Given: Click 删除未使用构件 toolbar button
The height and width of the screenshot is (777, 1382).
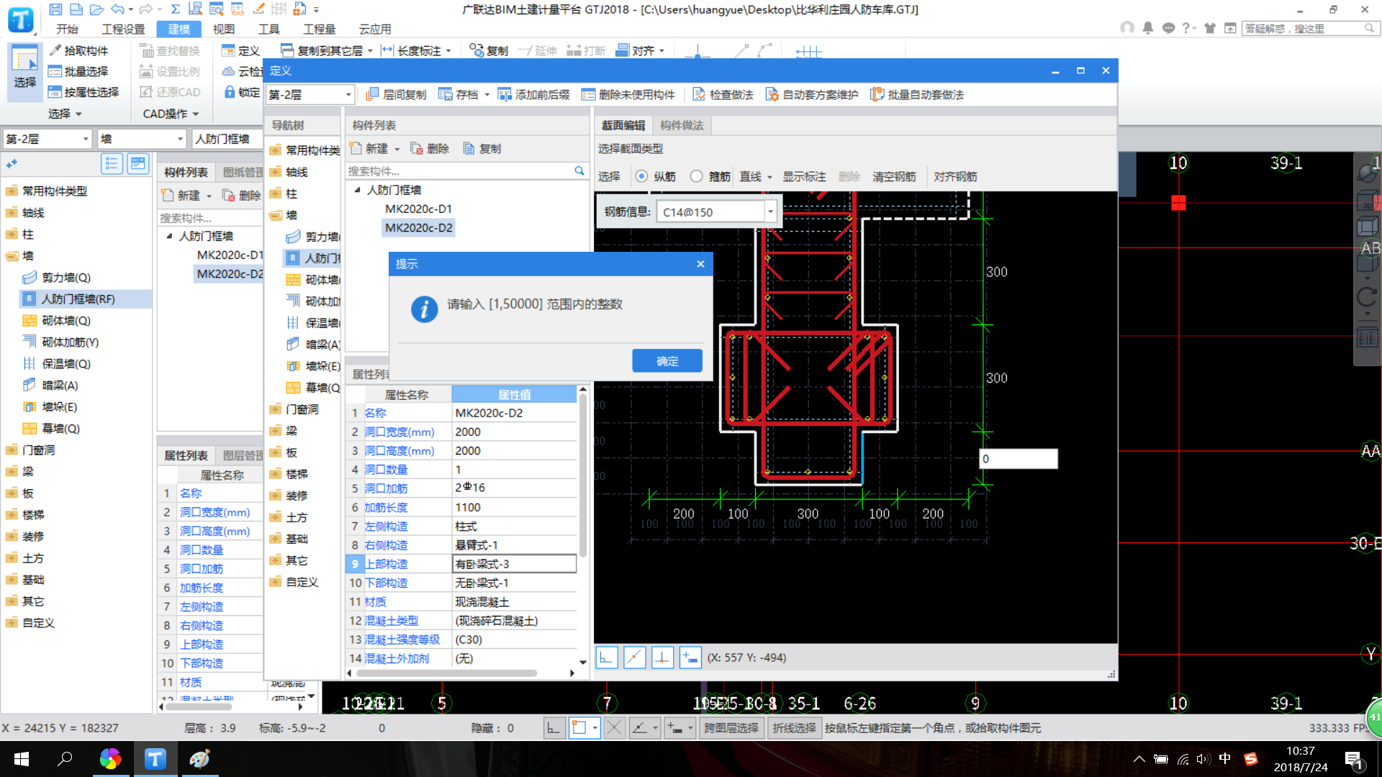Looking at the screenshot, I should (x=628, y=95).
